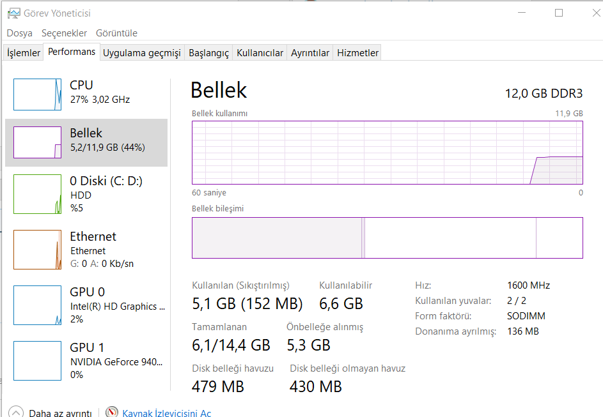Open the Hizmetler tab
Screen dimensions: 603x417
click(357, 53)
